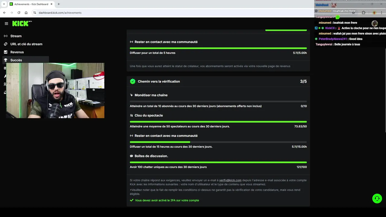Click the Revenus chart icon

coord(5,52)
